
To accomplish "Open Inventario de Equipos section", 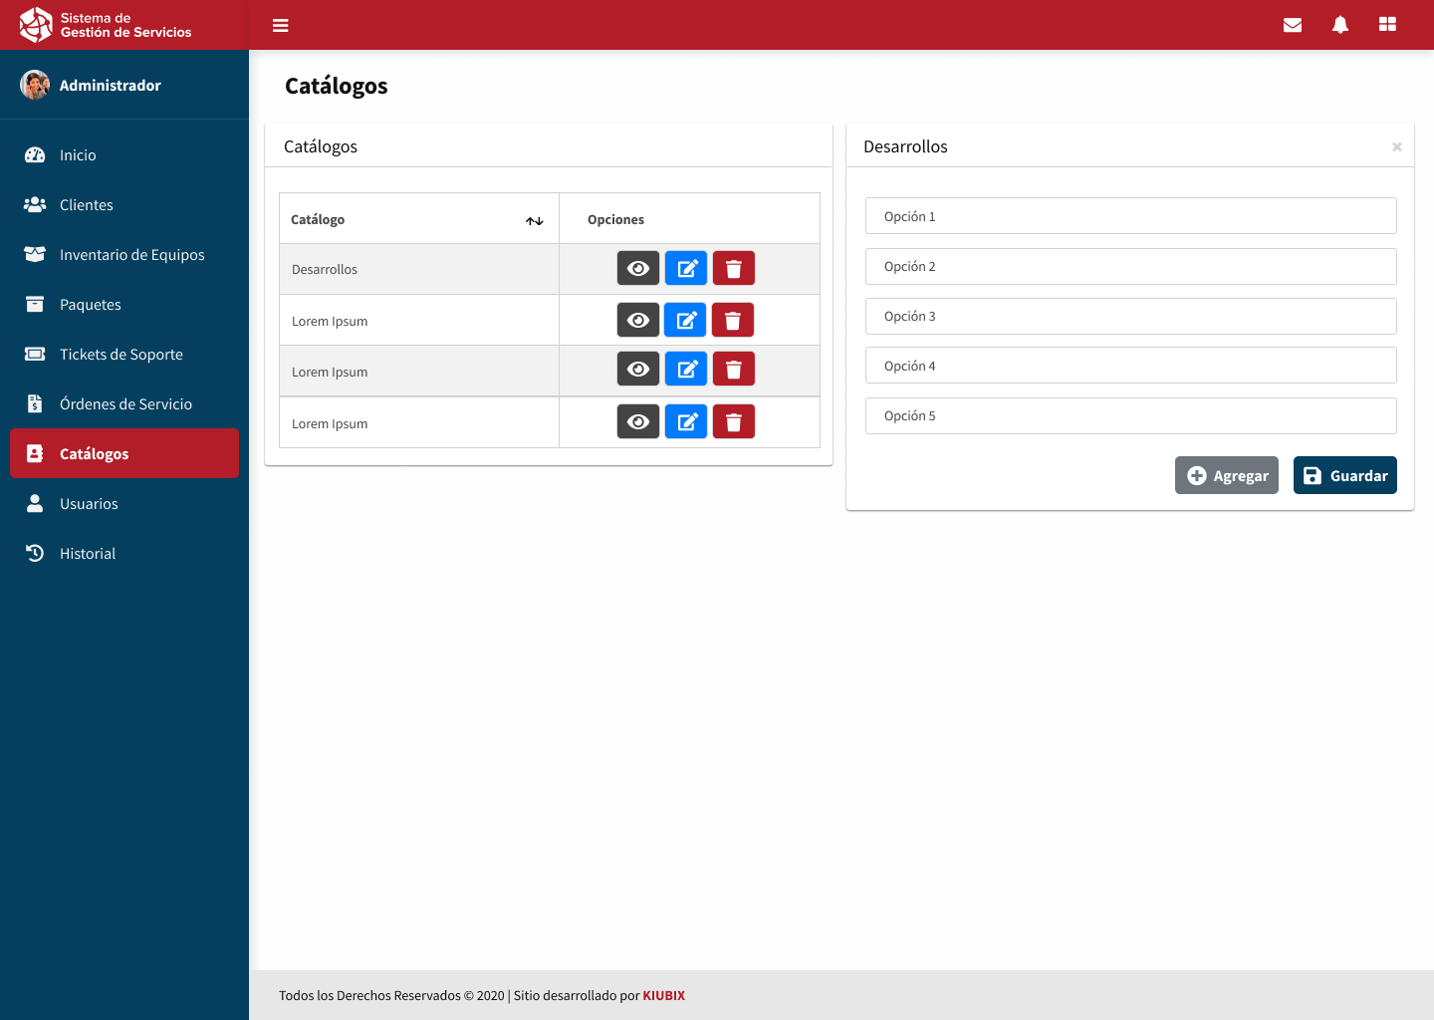I will (x=131, y=255).
